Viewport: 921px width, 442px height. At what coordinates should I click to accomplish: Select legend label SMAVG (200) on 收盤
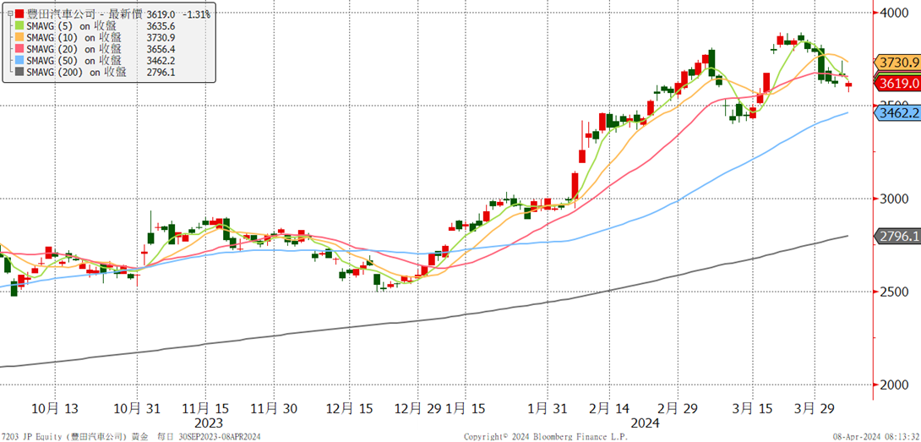click(x=77, y=73)
